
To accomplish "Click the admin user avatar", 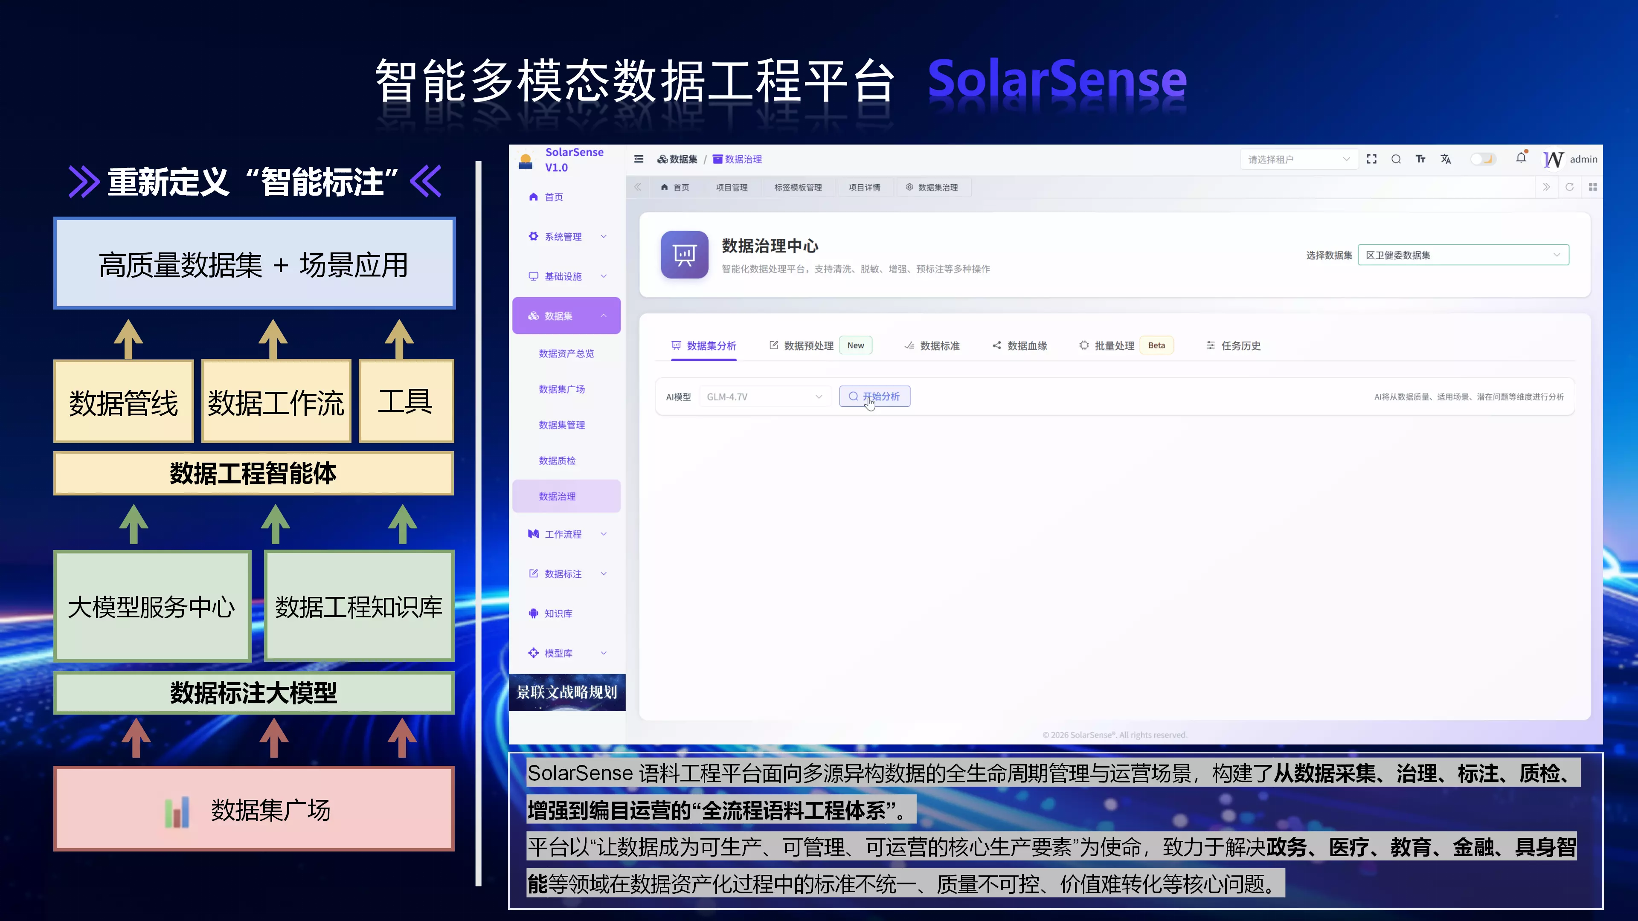I will click(x=1554, y=159).
